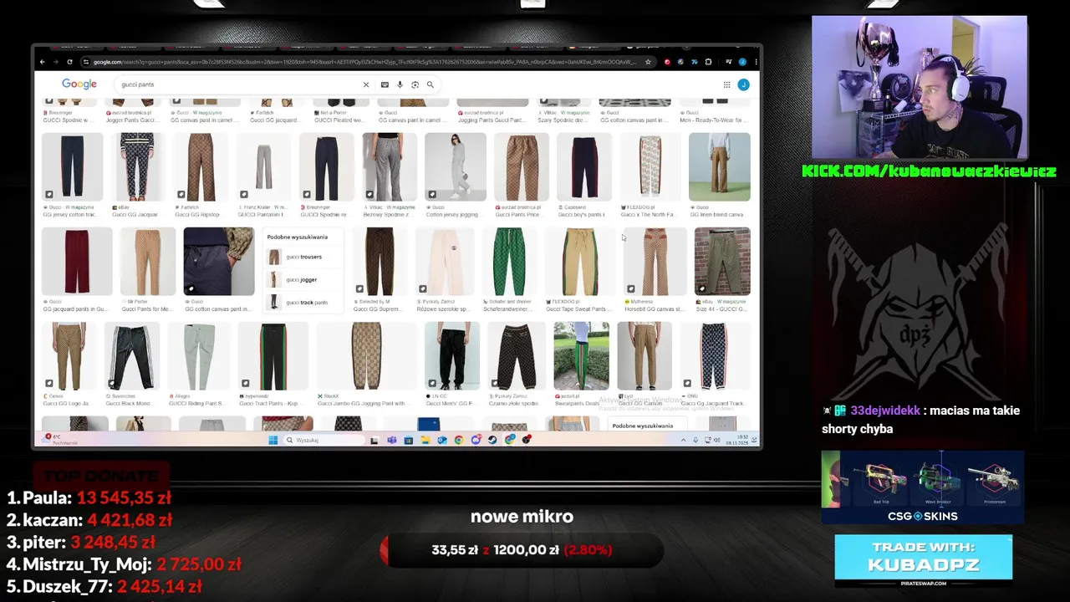Click the 'TRADE WITH: KUBADPZ' banner
The width and height of the screenshot is (1070, 602).
coord(923,557)
